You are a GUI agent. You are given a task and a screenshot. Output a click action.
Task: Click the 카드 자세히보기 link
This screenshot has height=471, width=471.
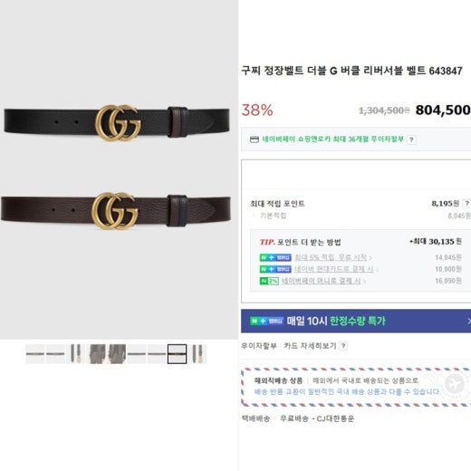coord(310,346)
